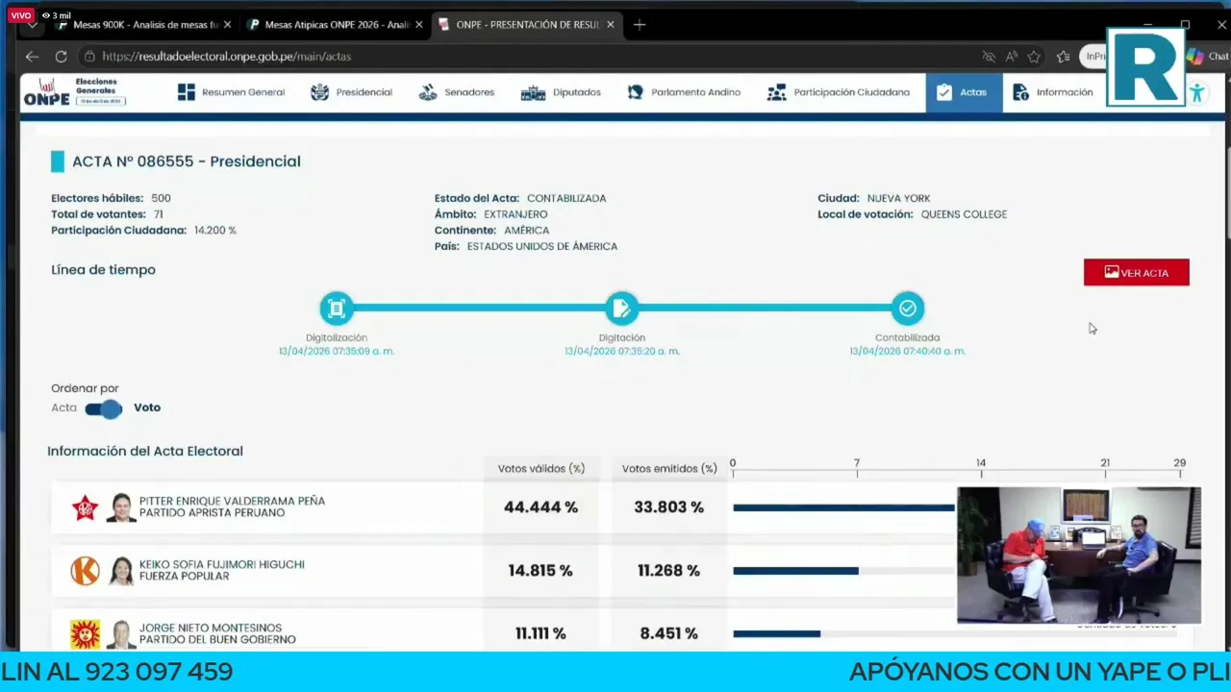Click the Nieto Montesinos vote bar
The height and width of the screenshot is (692, 1231).
[776, 634]
